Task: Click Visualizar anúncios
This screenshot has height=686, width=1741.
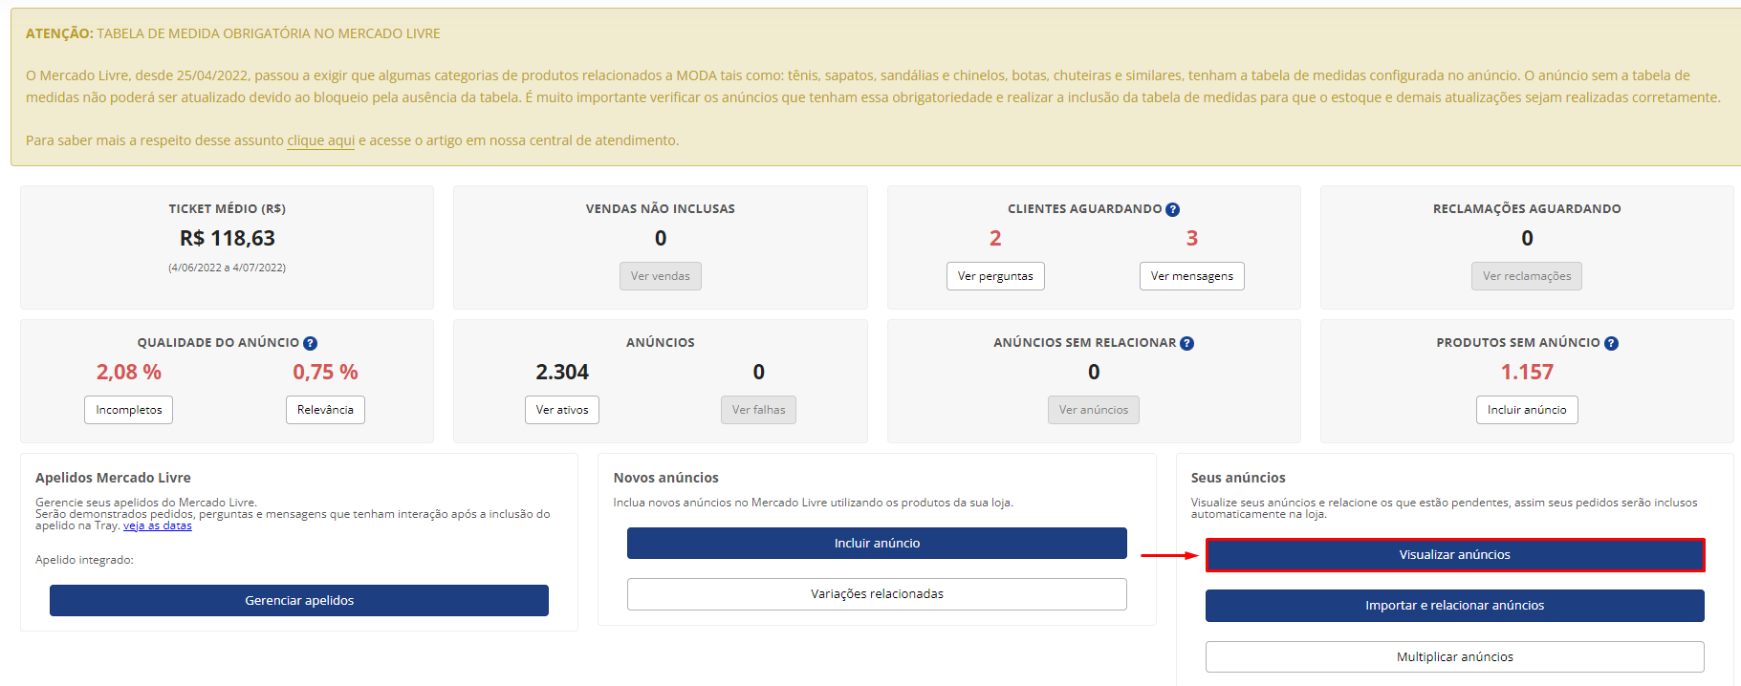Action: click(1455, 555)
